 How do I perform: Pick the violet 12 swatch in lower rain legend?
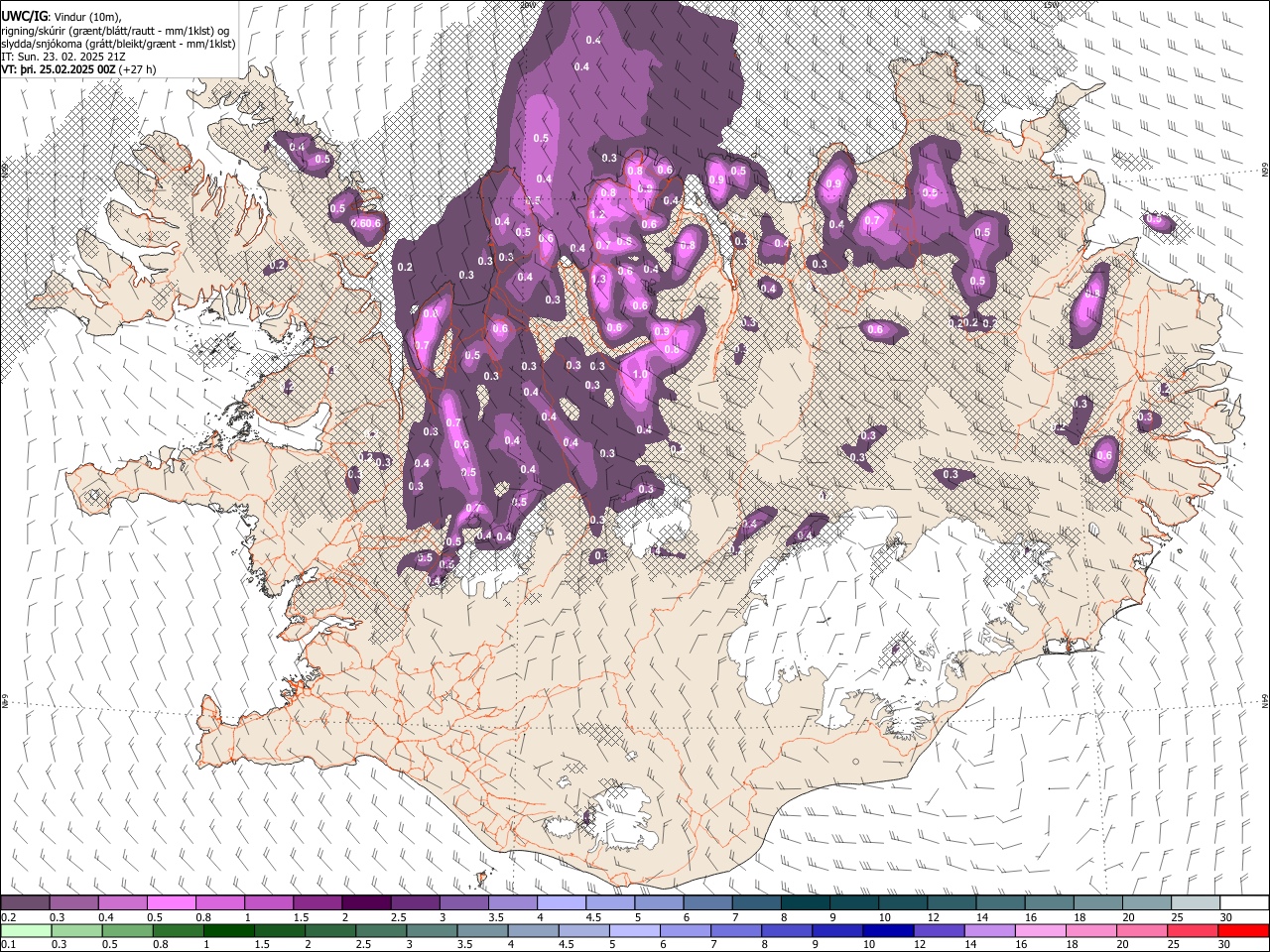[939, 931]
